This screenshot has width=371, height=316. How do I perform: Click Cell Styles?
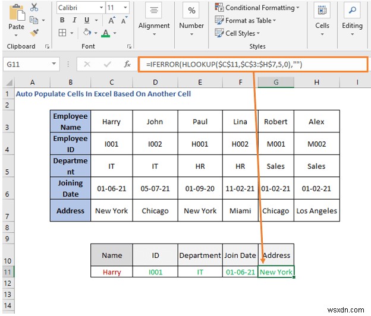click(x=237, y=33)
